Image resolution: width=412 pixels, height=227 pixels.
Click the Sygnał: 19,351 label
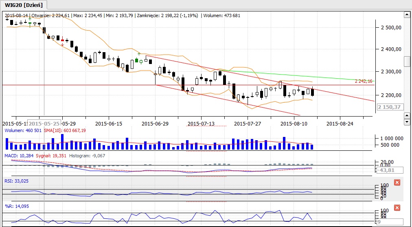[51, 156]
